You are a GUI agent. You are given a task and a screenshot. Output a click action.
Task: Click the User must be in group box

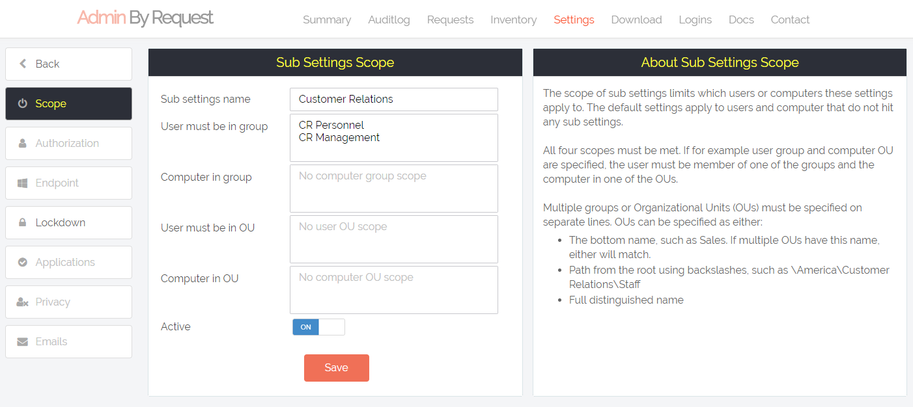pos(393,138)
